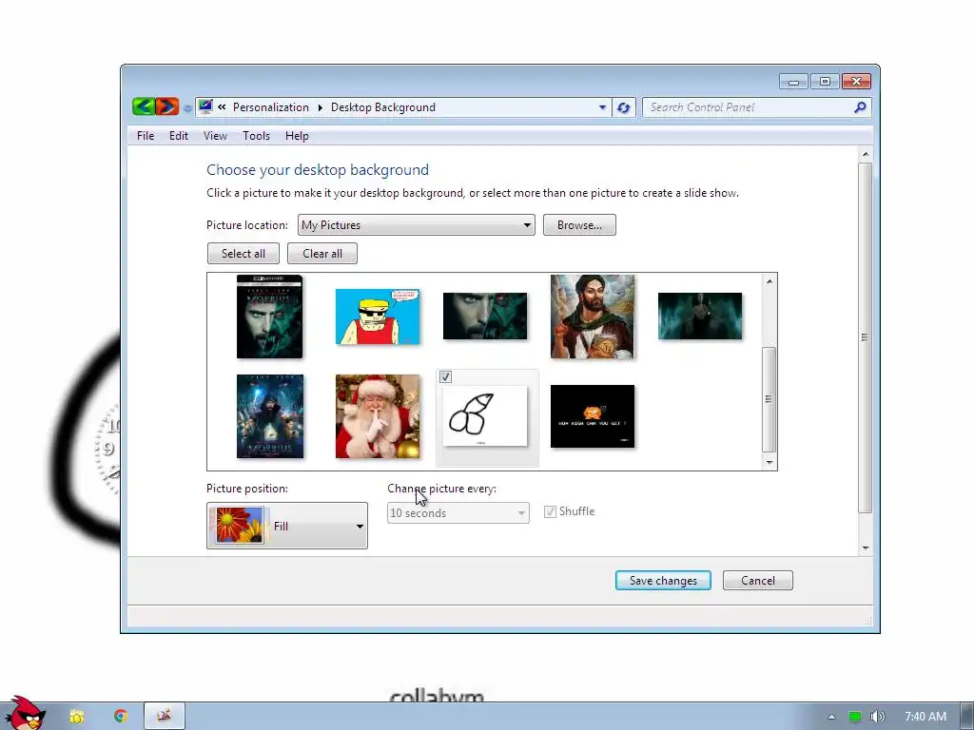Close the Desktop Background window
This screenshot has height=730, width=974.
coord(857,82)
